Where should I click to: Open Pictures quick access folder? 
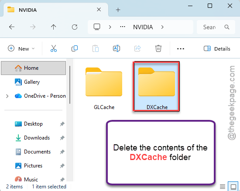pos(29,166)
